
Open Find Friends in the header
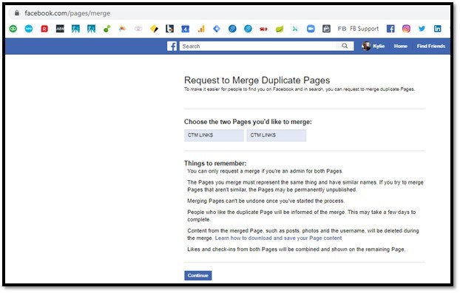pos(431,46)
